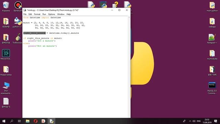Viewport: 220px width, 124px height.
Task: Click the print('Not an minute') line
Action: tap(42, 46)
